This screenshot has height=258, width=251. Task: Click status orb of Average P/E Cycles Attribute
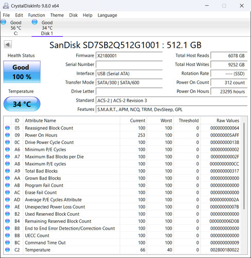pos(7,200)
